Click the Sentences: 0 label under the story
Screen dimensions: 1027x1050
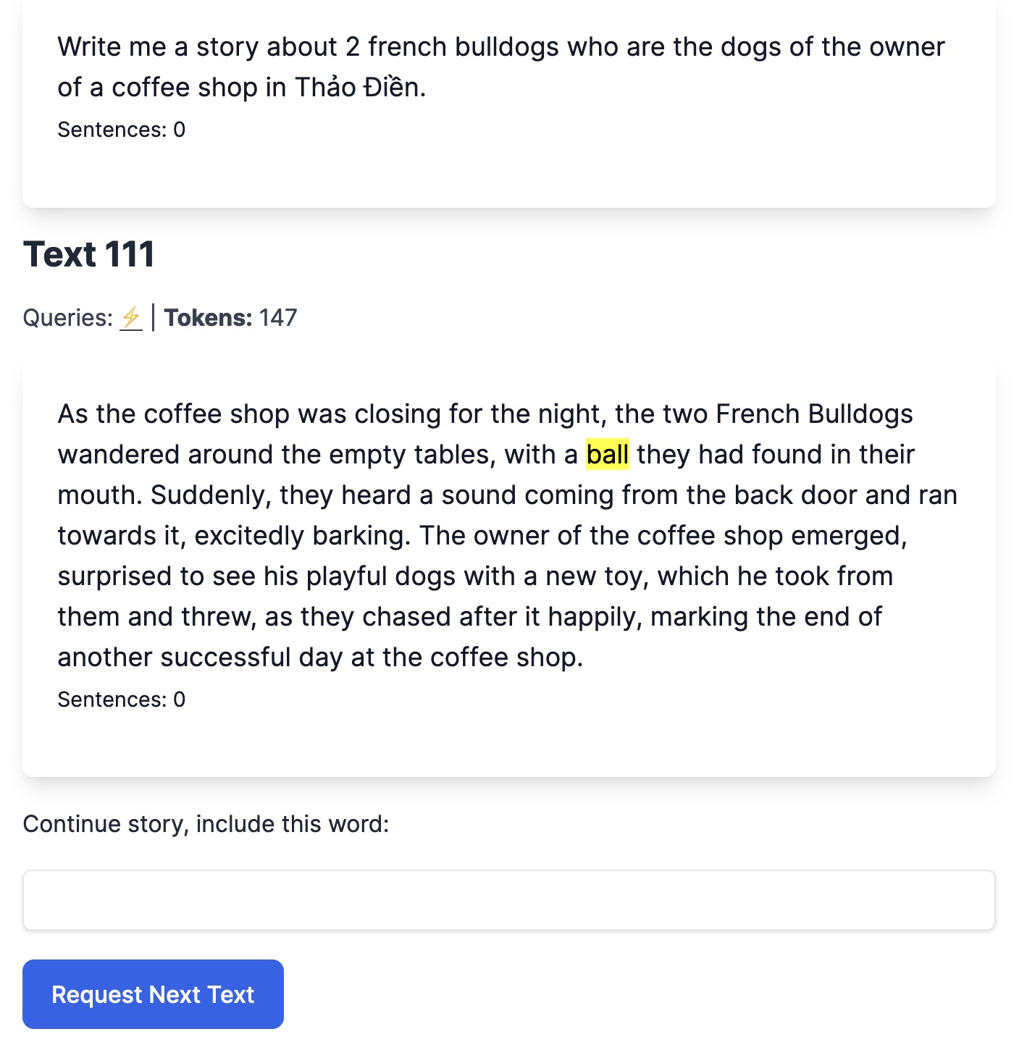click(121, 700)
